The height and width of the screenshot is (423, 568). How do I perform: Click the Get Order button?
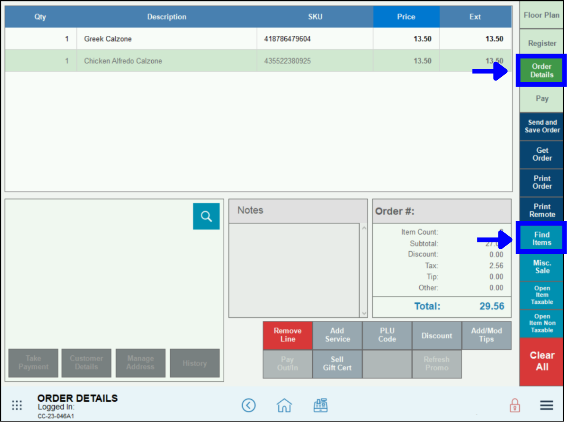pyautogui.click(x=541, y=154)
